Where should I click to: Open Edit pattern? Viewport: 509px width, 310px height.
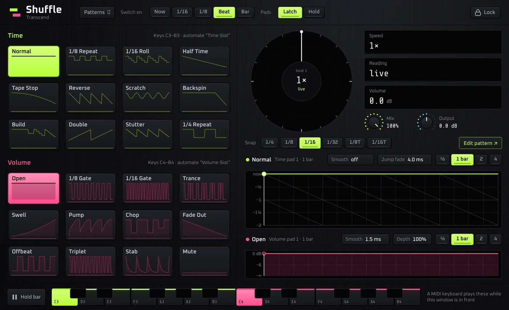point(480,143)
